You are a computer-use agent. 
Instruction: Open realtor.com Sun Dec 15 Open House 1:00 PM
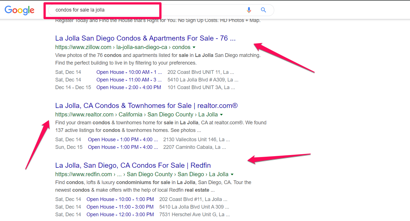point(123,147)
